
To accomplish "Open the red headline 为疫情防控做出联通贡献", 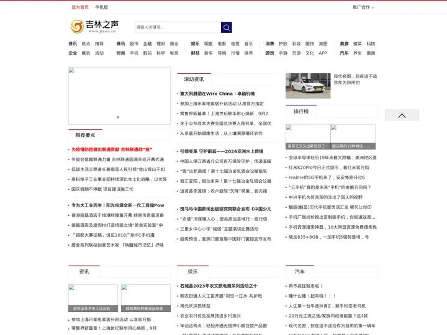I will pos(112,150).
